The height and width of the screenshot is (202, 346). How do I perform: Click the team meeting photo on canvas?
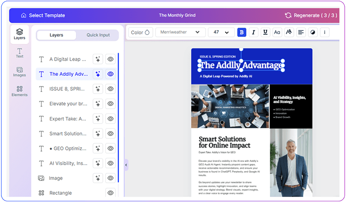click(230, 106)
